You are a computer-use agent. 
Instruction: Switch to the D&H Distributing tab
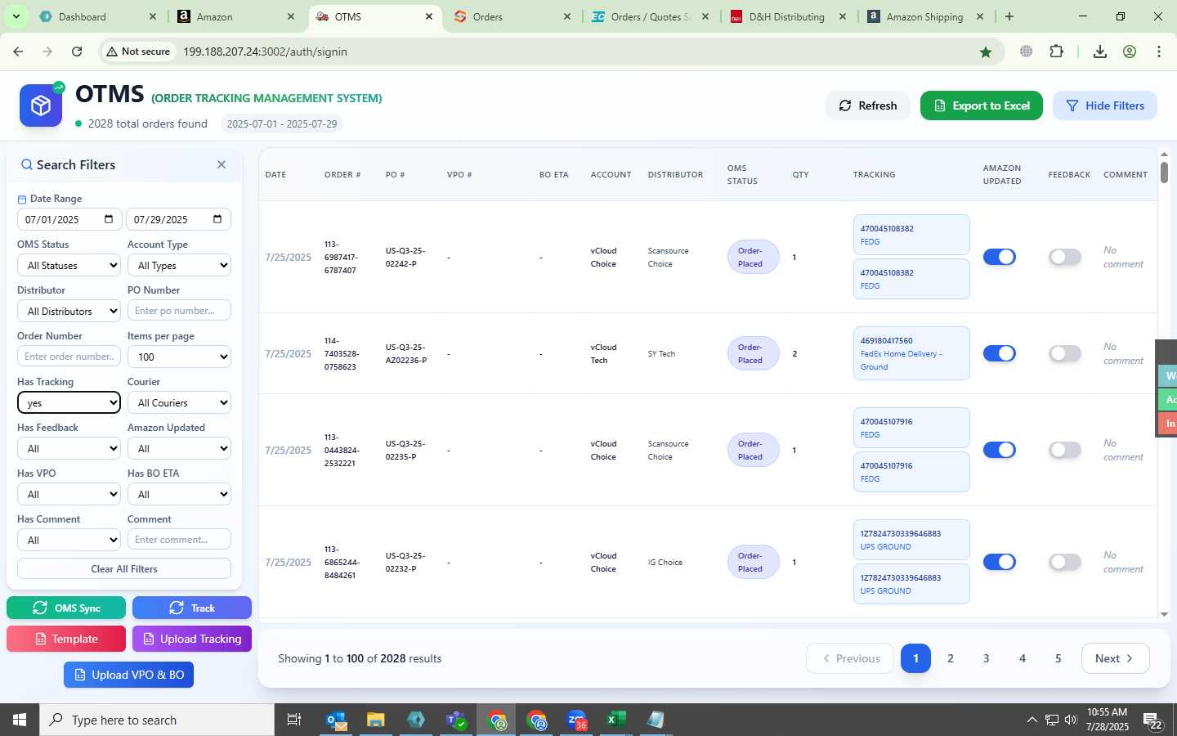[788, 16]
